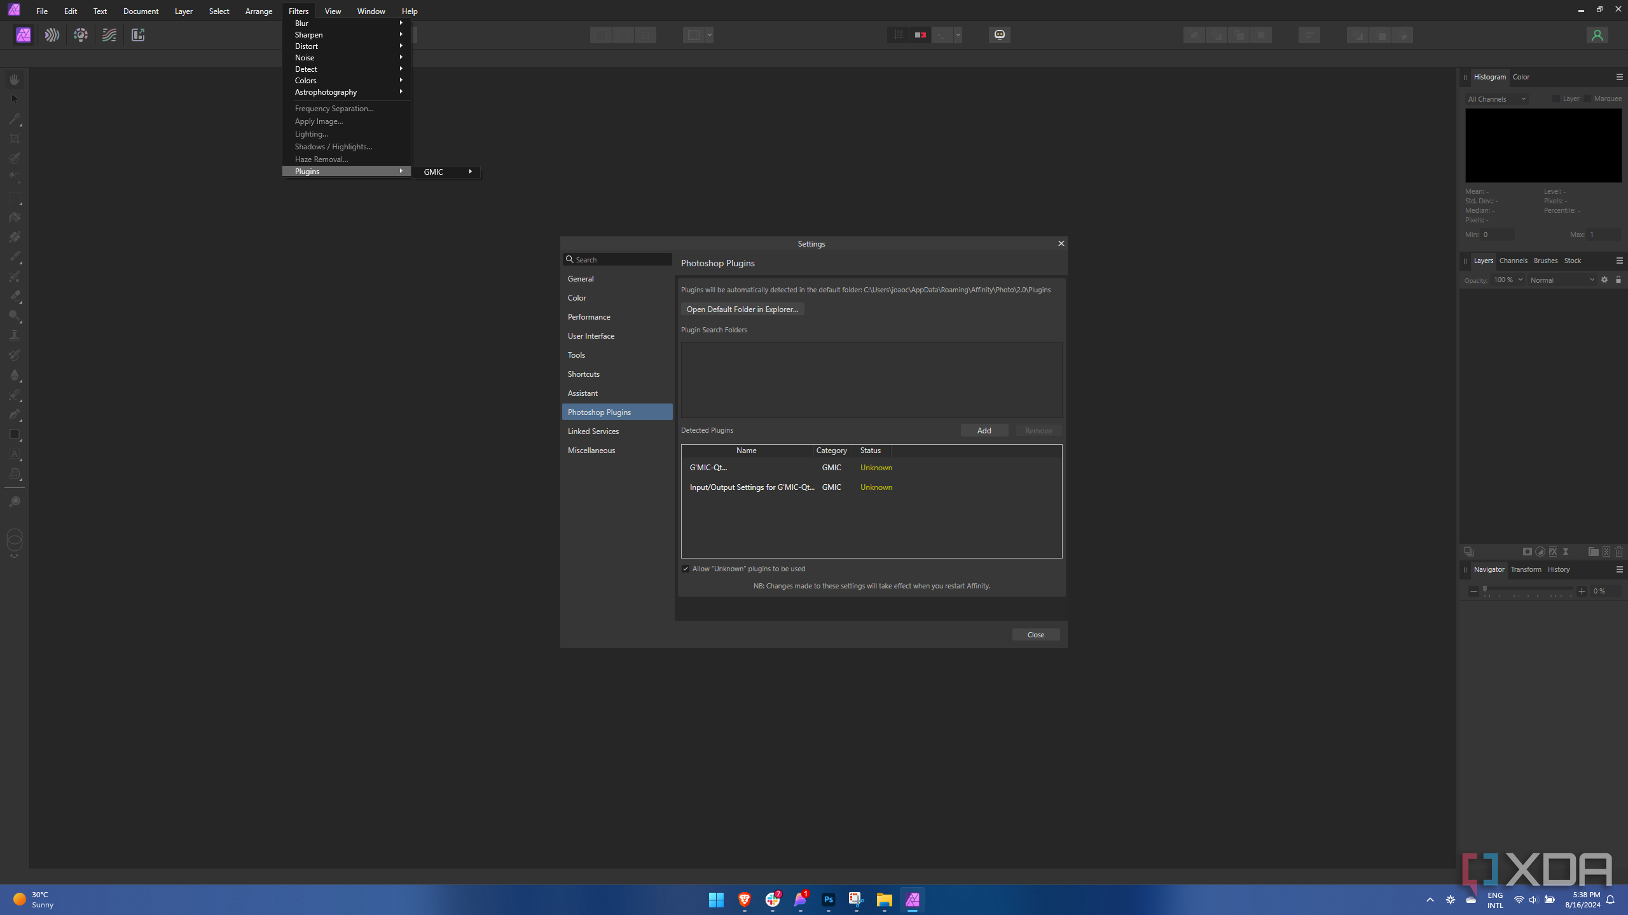Switch to the Color panel tab

click(x=1521, y=77)
